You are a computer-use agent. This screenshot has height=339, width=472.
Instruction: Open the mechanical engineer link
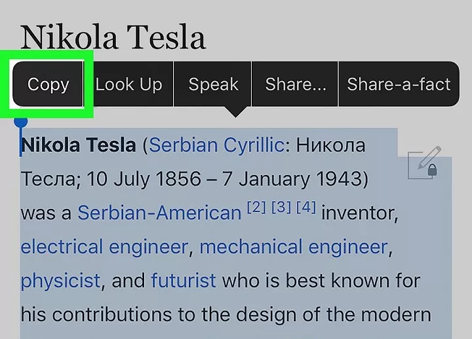click(x=294, y=247)
